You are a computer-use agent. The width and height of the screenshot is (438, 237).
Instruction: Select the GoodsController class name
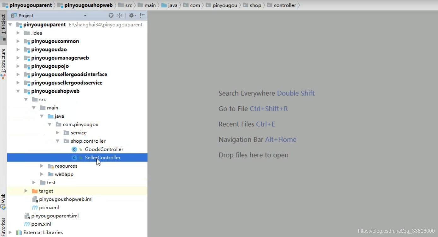point(104,149)
